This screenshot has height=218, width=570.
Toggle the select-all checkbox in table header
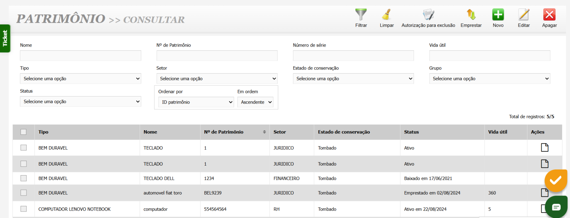[x=24, y=132]
